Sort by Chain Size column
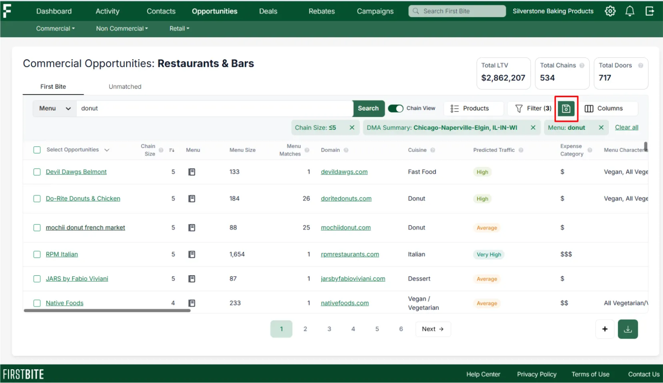This screenshot has width=663, height=383. pos(172,150)
